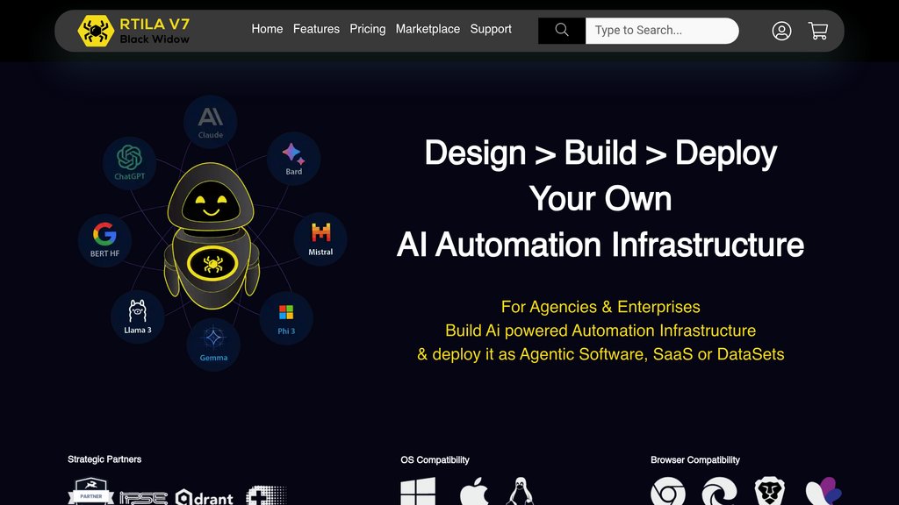Click the Bard sparkle icon
The height and width of the screenshot is (505, 899).
pyautogui.click(x=293, y=158)
